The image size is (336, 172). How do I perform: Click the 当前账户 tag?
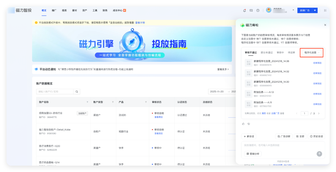pos(82,113)
